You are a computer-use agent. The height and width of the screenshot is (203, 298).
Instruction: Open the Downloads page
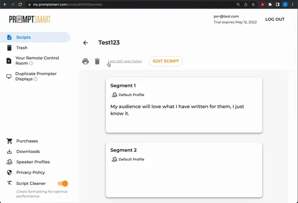[x=28, y=152]
